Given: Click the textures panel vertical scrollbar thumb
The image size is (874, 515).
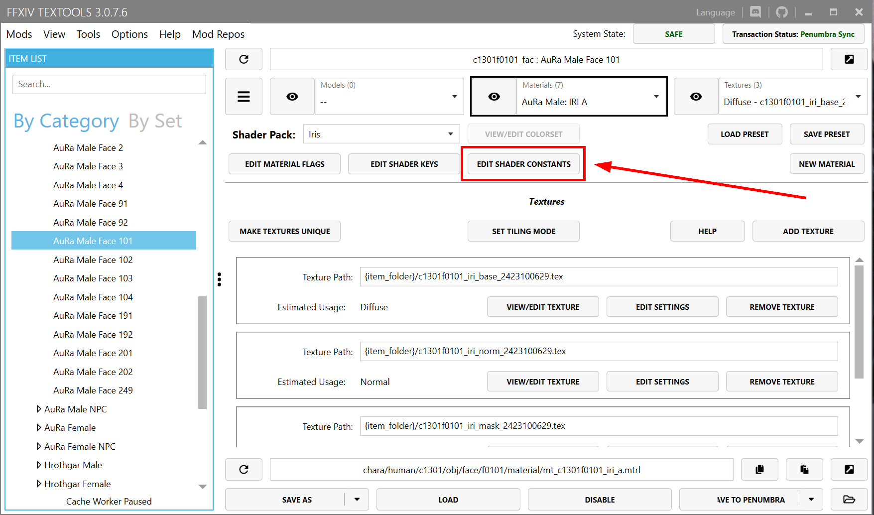Looking at the screenshot, I should (x=859, y=322).
